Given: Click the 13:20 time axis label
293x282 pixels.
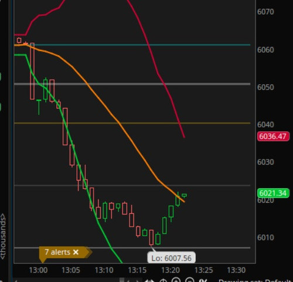Looking at the screenshot, I should 171,270.
